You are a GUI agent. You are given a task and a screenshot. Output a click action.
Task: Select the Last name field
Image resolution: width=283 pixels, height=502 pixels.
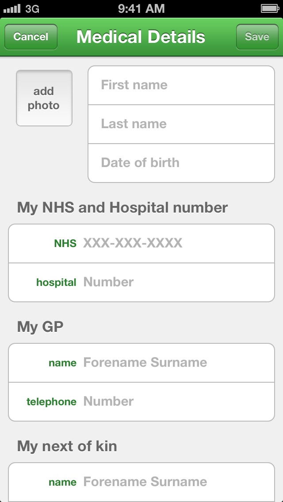[x=181, y=124]
